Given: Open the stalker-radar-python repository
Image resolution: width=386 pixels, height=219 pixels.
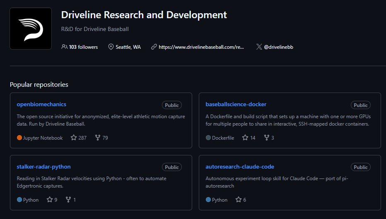Looking at the screenshot, I should [x=43, y=167].
